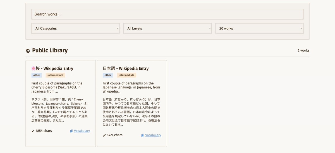The image size is (335, 153).
Task: Open Vocabulary link on the 桜 card
Action: coord(82,131)
